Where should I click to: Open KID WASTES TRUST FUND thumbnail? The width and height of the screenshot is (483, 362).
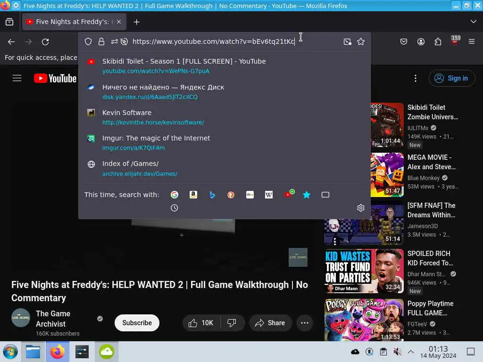click(x=364, y=271)
